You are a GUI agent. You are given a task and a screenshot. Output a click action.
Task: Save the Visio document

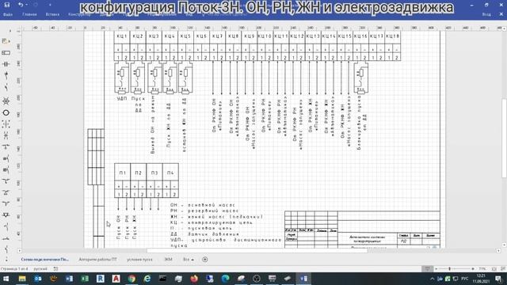(6, 5)
